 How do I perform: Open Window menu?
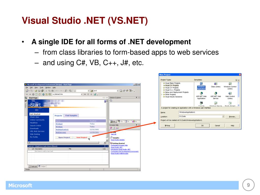(48, 88)
